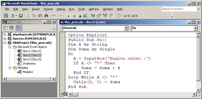The image size is (202, 99).
Task: Collapse Microsoft Excel Objects folder
Action: coord(10,47)
